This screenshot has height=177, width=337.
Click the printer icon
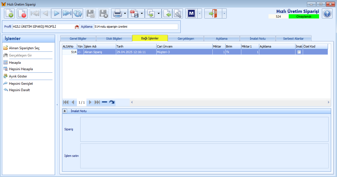117,13
